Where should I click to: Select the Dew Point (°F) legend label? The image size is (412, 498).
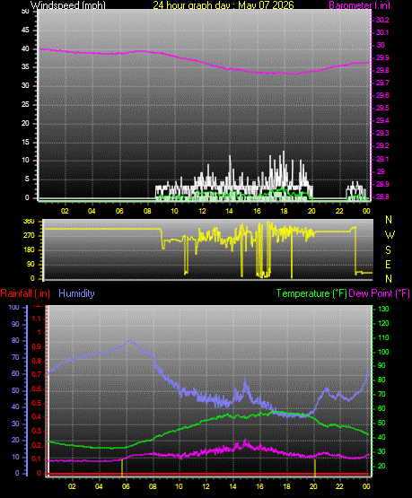point(380,293)
